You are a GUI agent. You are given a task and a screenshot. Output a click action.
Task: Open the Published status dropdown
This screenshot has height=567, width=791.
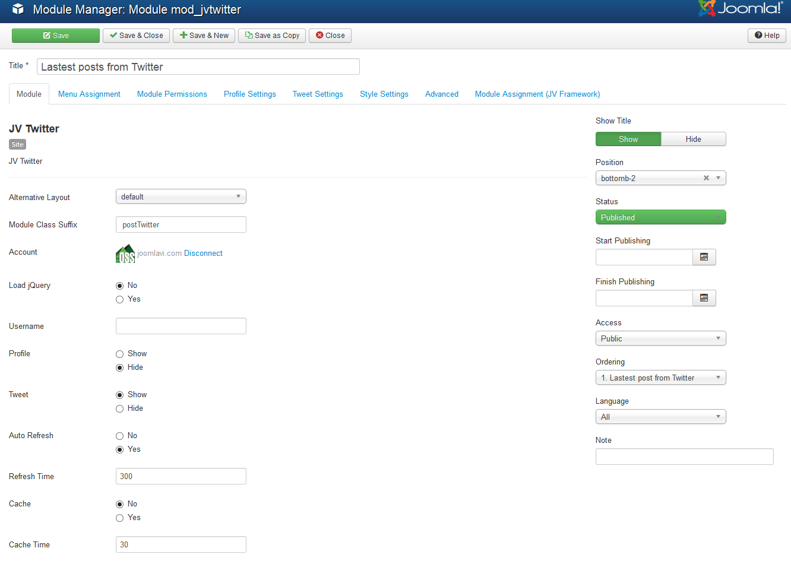(661, 217)
